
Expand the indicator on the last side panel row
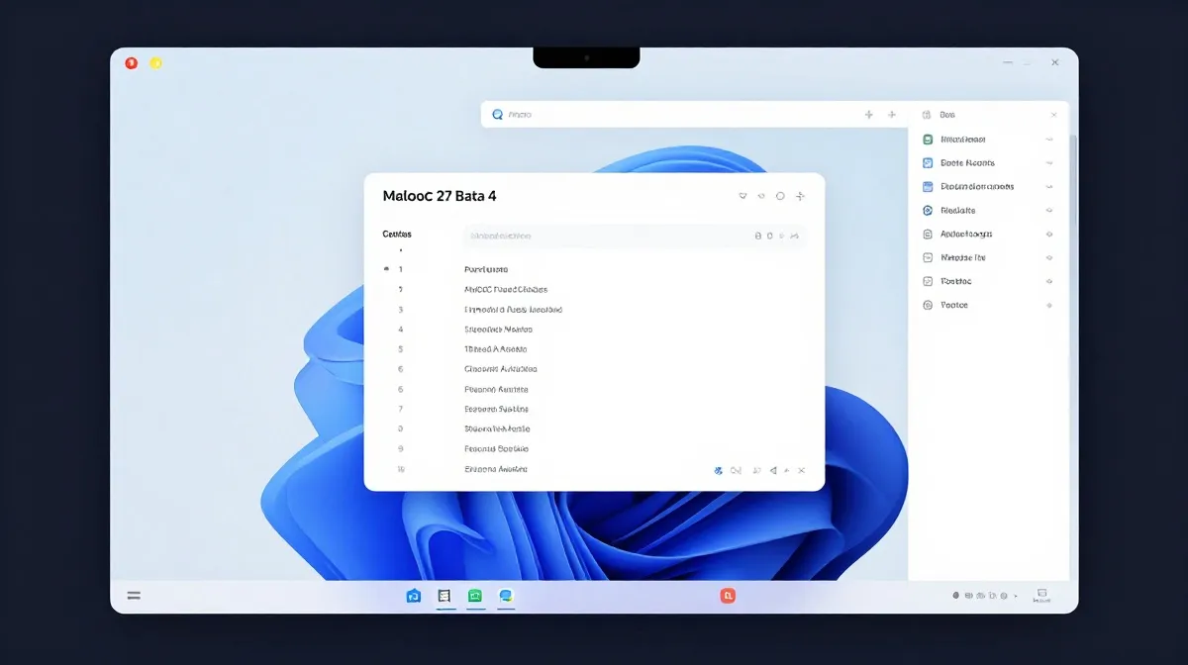(x=1049, y=305)
